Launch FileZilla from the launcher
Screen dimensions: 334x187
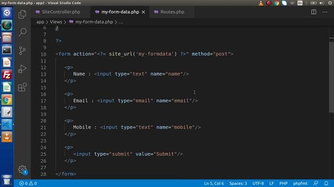coord(7,75)
